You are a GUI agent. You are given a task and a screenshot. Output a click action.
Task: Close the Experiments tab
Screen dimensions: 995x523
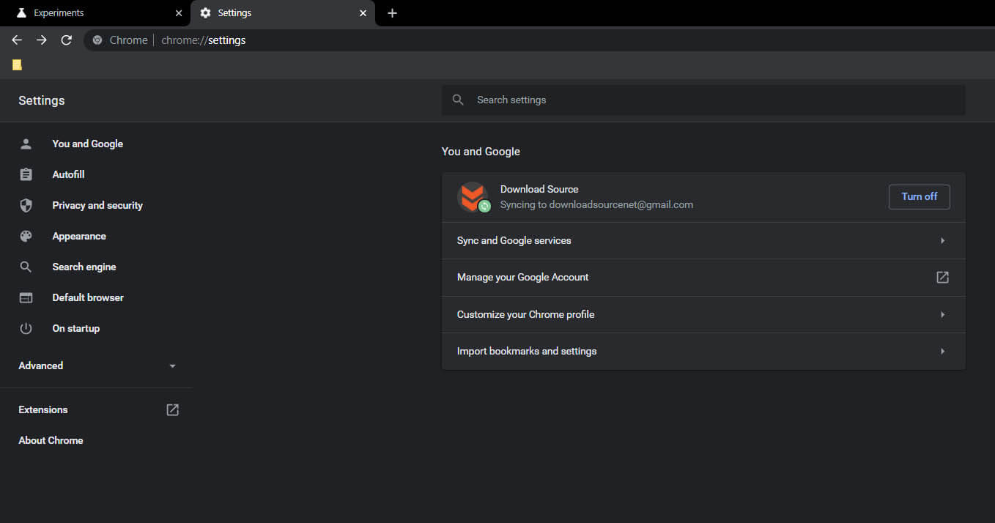[x=179, y=13]
